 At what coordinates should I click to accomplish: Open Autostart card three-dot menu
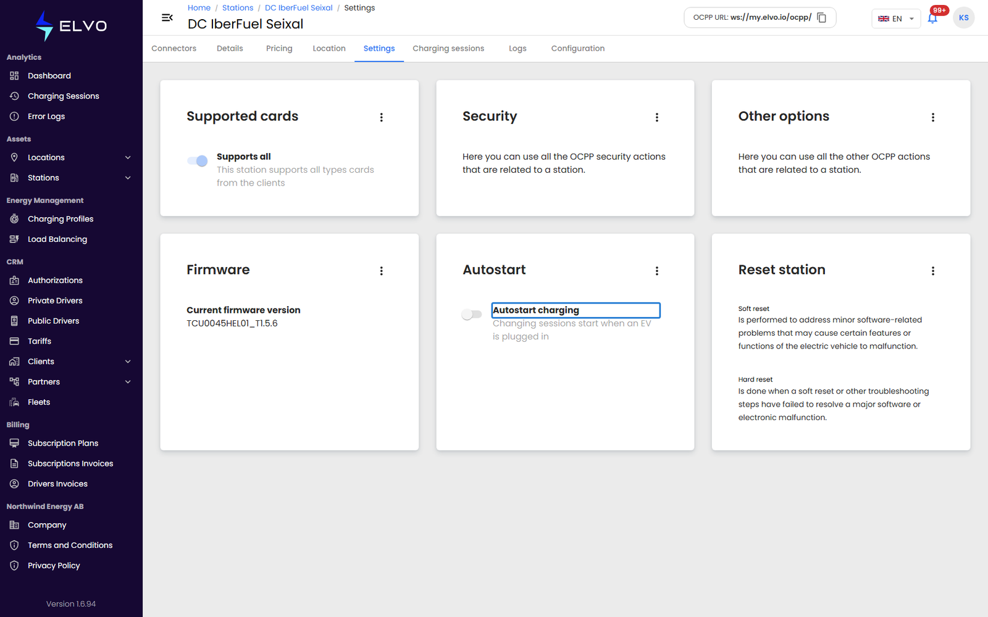tap(657, 271)
